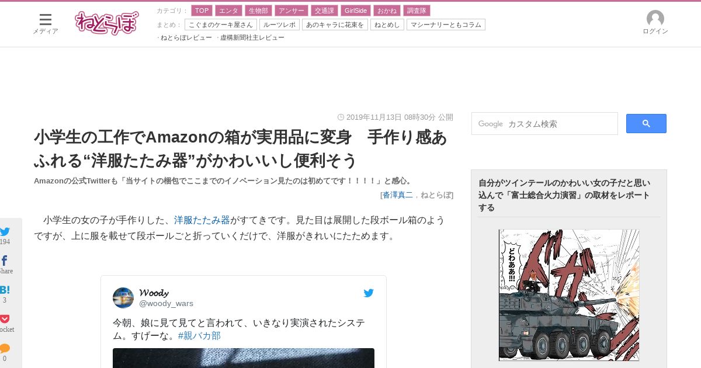Open the GirlSide category
701x368 pixels.
(x=356, y=11)
